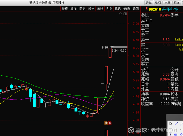Click the 7.00 price axis label
Viewport: 183px width, 136px height.
(136, 24)
